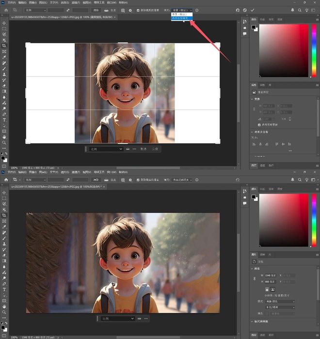Click top window horizontal scrollbar
Viewport: 320px width, 339px height.
(x=148, y=168)
